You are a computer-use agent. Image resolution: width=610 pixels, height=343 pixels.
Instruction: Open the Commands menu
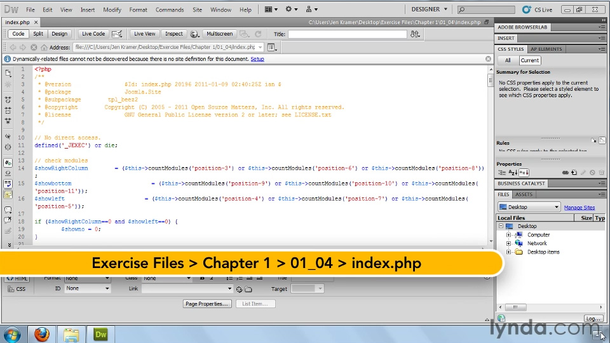click(x=169, y=10)
